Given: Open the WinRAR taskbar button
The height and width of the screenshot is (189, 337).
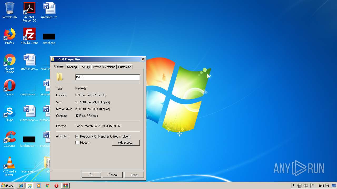Looking at the screenshot, I should [x=66, y=186].
